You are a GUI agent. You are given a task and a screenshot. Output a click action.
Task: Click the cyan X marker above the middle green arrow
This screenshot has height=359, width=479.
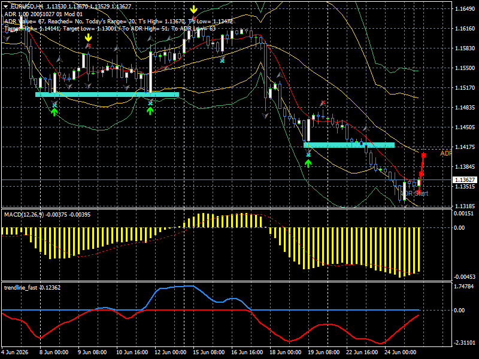(150, 104)
